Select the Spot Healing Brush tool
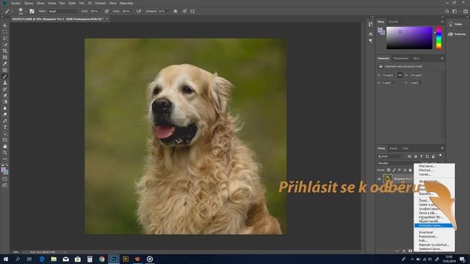This screenshot has height=264, width=470. 5,70
